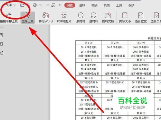The height and width of the screenshot is (120, 161).
Task: Expand the quick access toolbar dropdown
Action: click(60, 5)
